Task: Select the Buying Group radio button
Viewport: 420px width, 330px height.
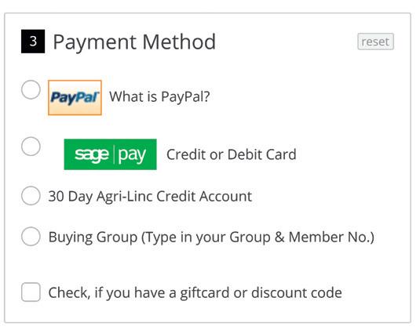Action: [x=31, y=237]
